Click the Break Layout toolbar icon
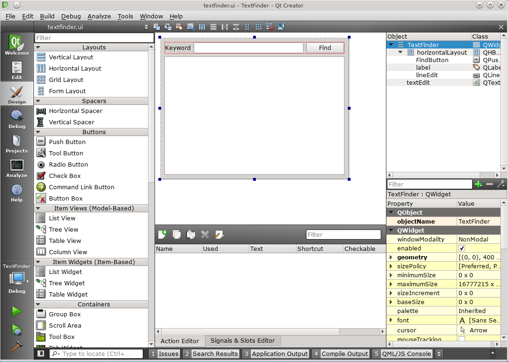The width and height of the screenshot is (508, 362). point(270,27)
